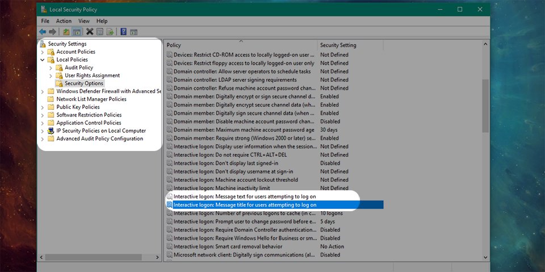Click policy list scrollbar up arrow
The image size is (545, 272).
coord(485,44)
